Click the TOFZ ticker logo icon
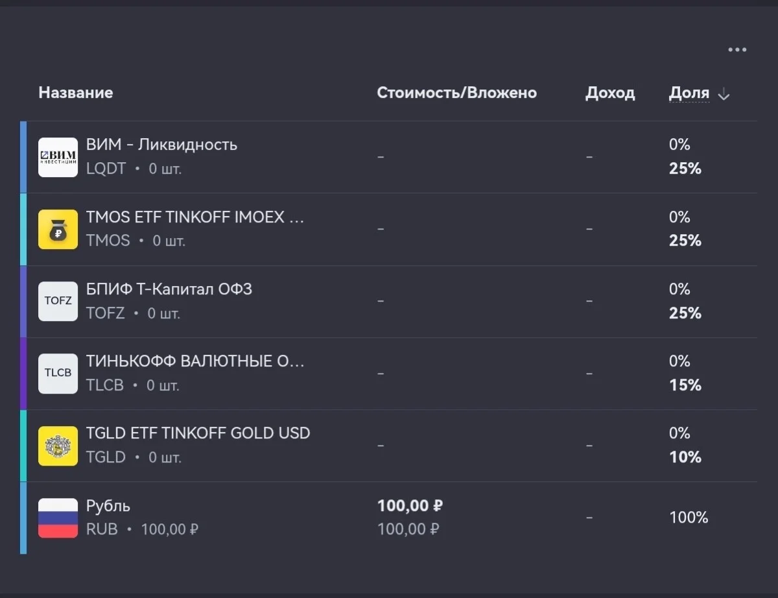 (x=58, y=301)
